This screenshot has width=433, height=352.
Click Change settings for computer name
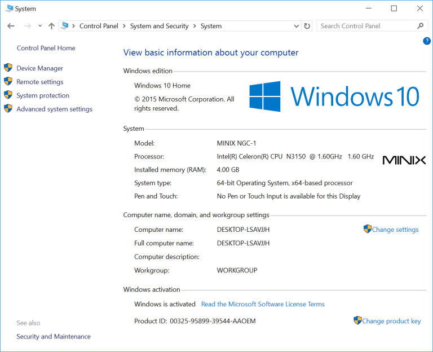click(x=395, y=230)
